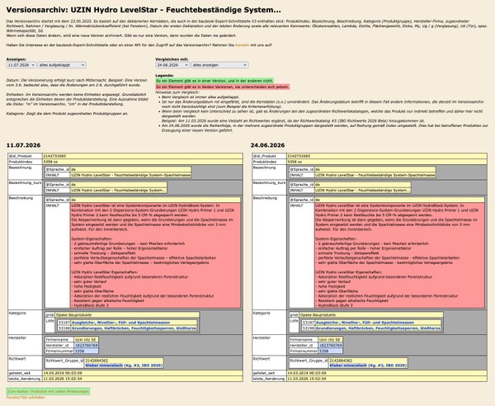
Task: Open 'Grundierungen, Haftbrücken' category link in 24.06.2026 table
Action: click(378, 328)
